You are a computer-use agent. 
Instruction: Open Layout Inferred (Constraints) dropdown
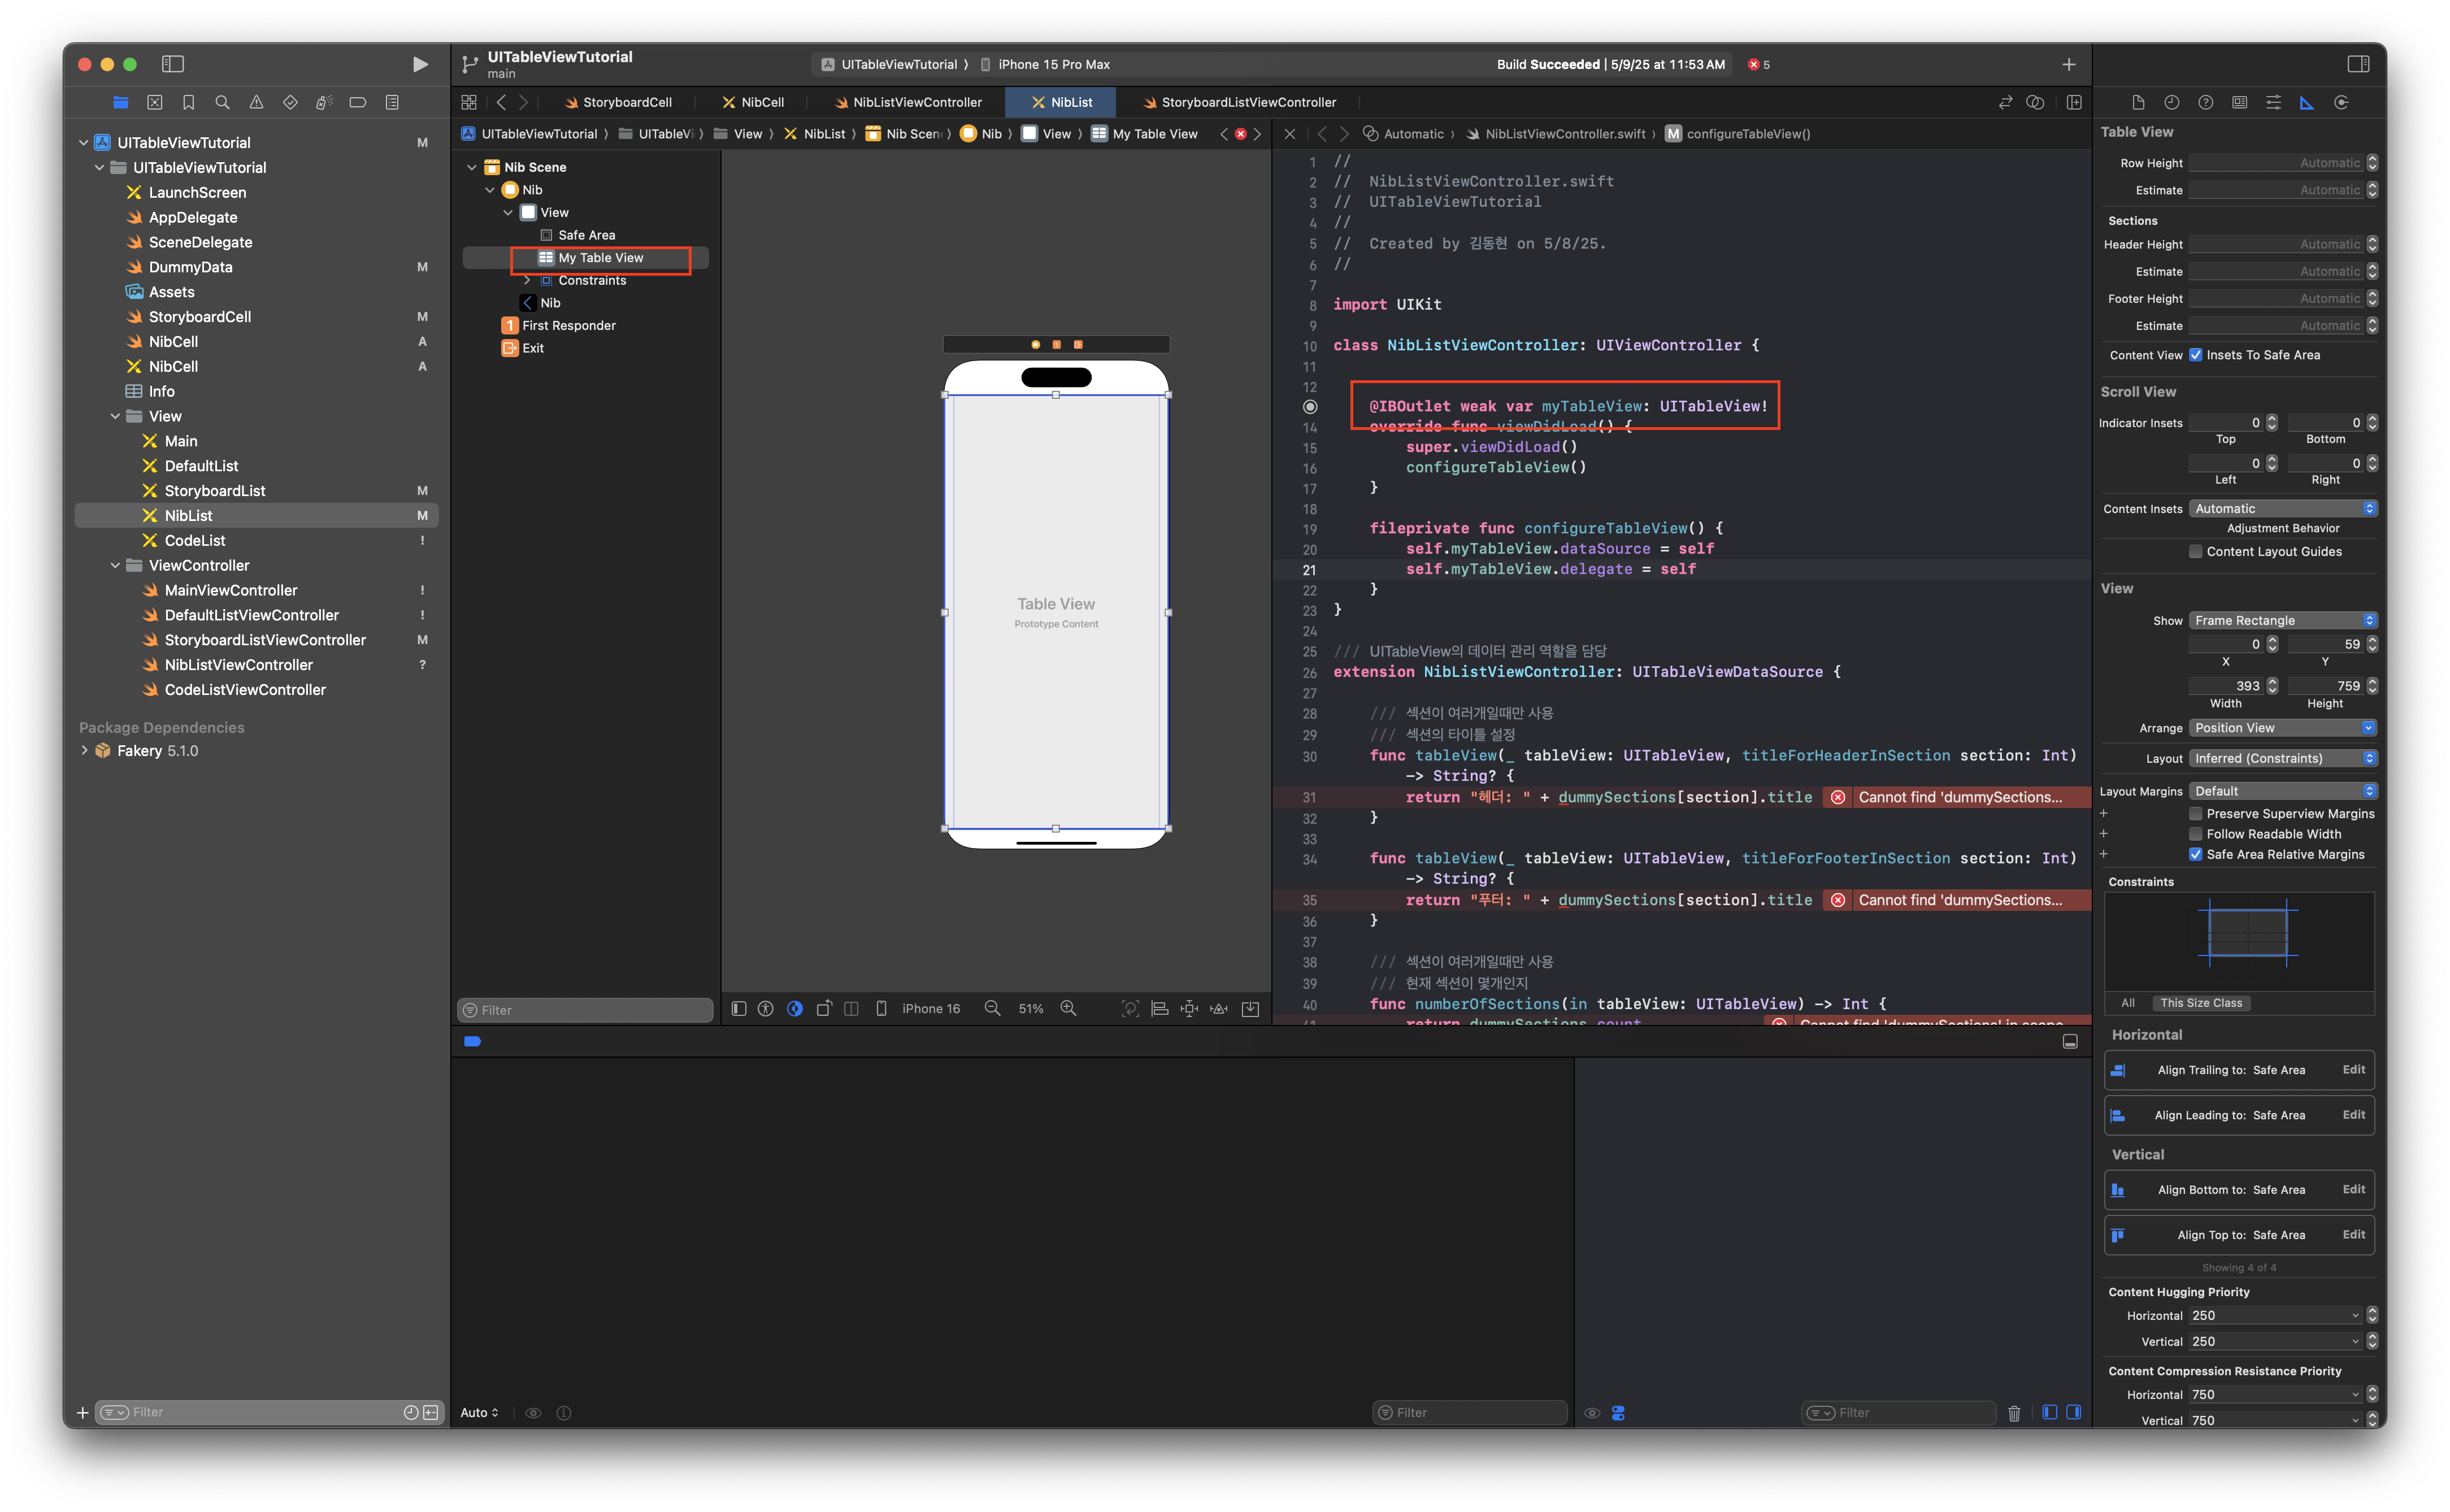pos(2283,758)
